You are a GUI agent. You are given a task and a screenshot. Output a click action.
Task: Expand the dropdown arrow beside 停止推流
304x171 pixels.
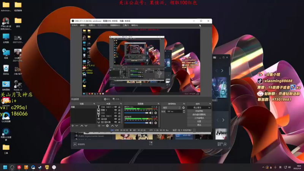click(x=209, y=108)
